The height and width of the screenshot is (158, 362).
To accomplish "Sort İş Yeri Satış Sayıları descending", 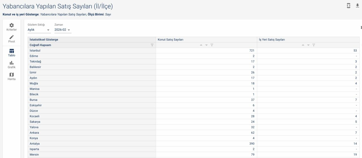I will [308, 45].
